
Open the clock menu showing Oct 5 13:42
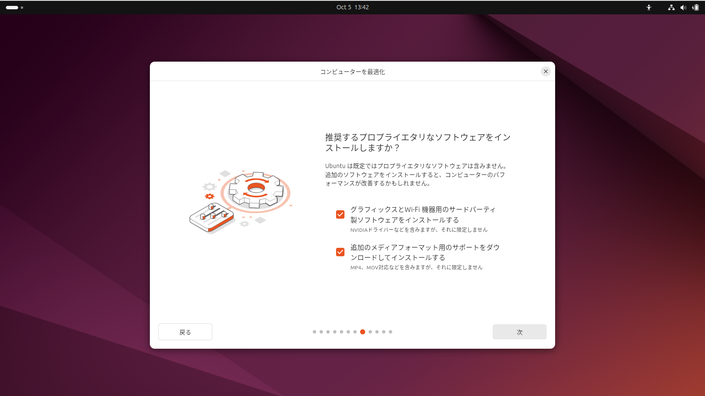[x=352, y=7]
